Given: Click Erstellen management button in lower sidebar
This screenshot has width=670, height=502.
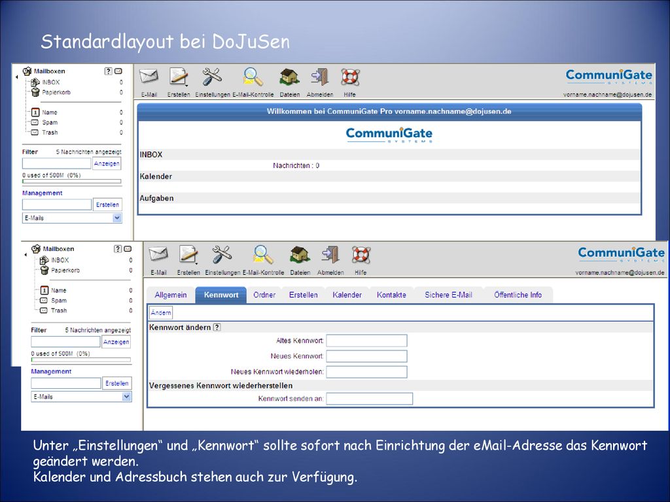Looking at the screenshot, I should (x=116, y=383).
